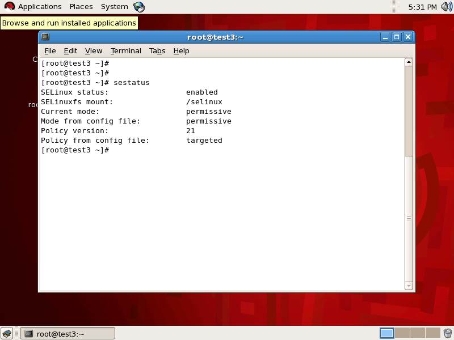Maximize the root@test3 terminal window
This screenshot has height=340, width=454.
pyautogui.click(x=397, y=37)
